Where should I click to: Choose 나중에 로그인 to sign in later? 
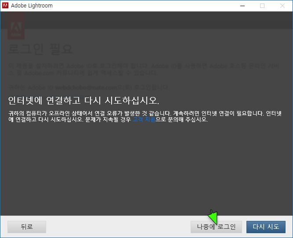click(x=216, y=227)
